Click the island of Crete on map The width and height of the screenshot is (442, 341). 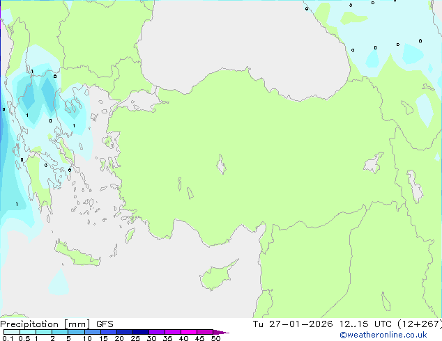[77, 254]
